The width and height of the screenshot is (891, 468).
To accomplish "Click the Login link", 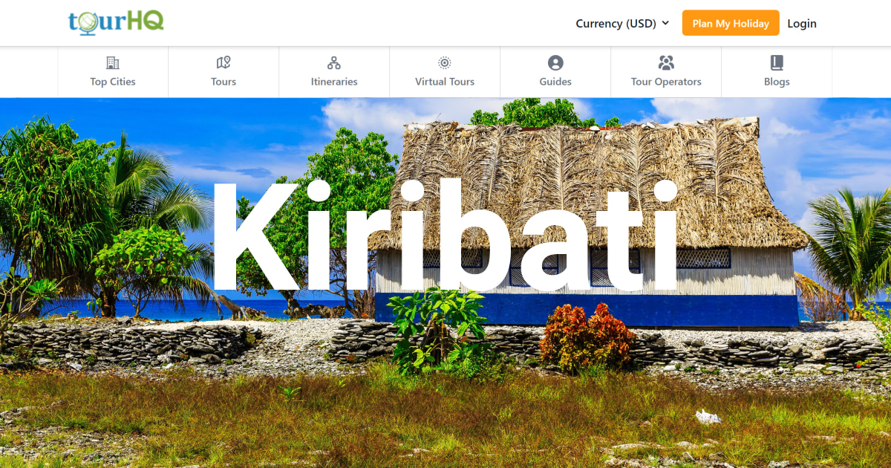I will pyautogui.click(x=802, y=23).
